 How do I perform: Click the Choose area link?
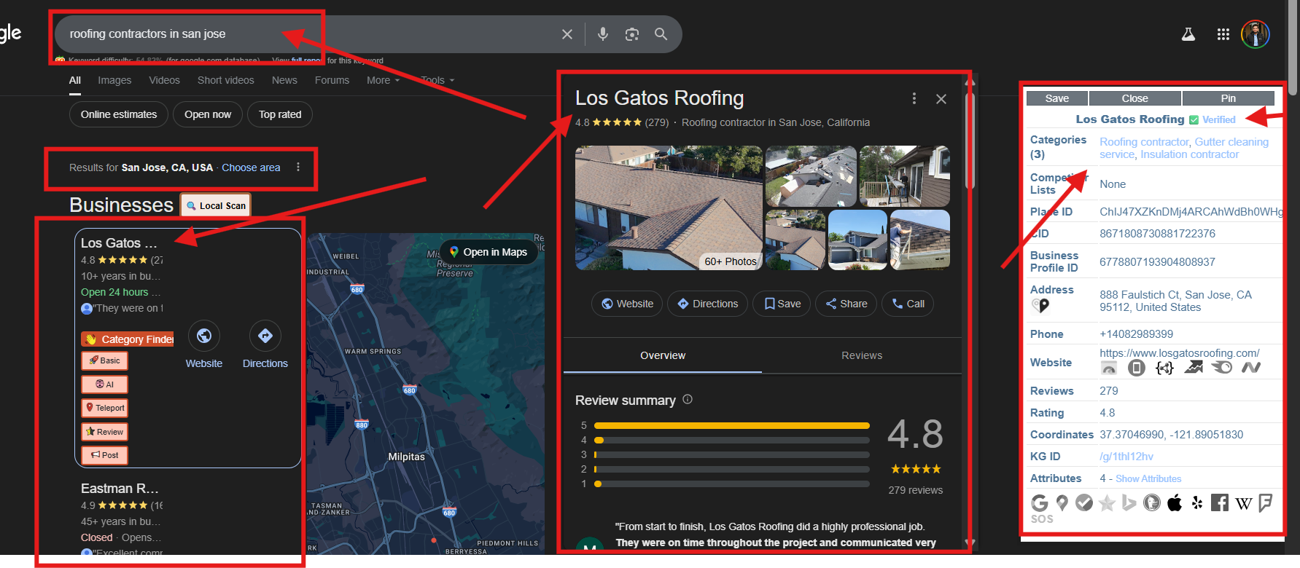pos(251,167)
